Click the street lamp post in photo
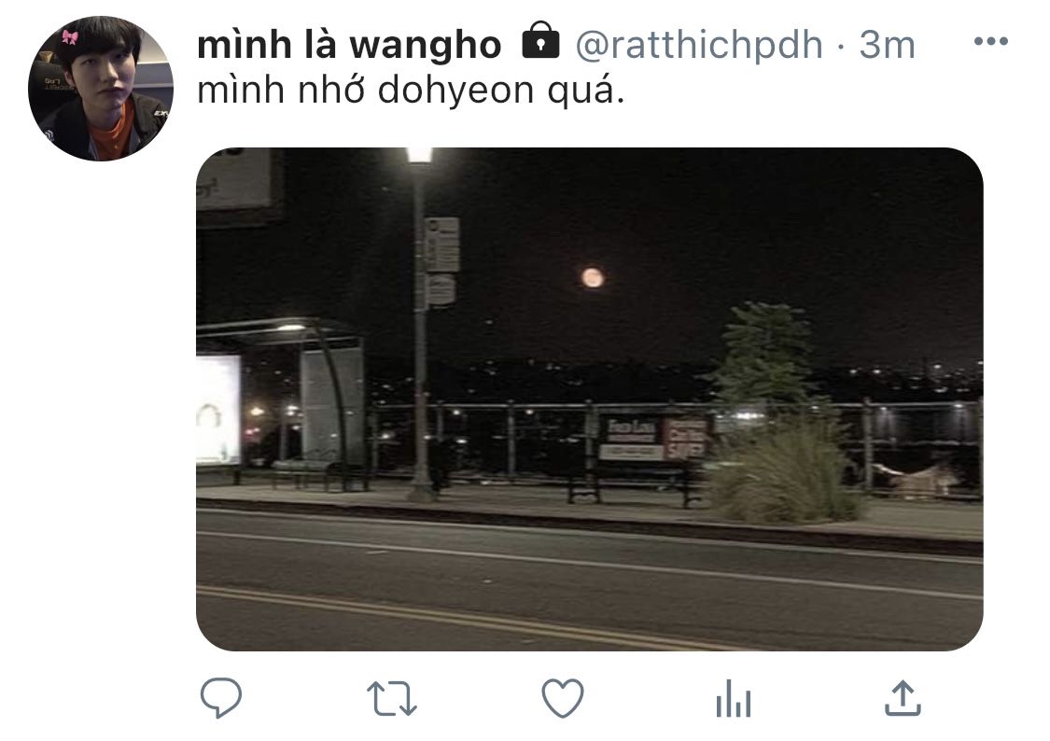This screenshot has height=741, width=1050. 421,325
